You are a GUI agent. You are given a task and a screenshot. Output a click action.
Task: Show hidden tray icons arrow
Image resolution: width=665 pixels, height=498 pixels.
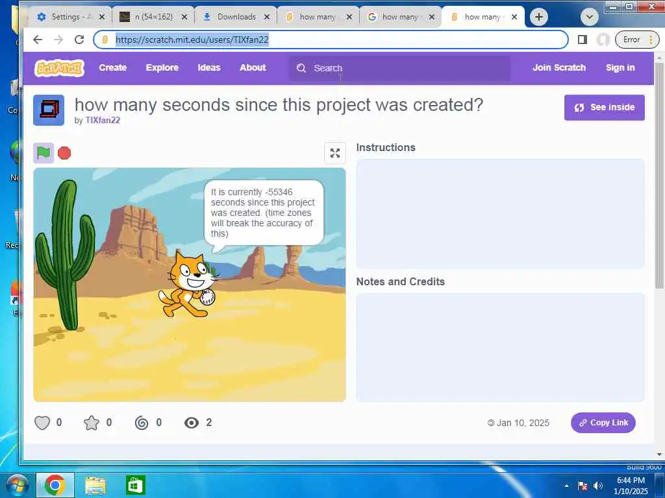[x=566, y=486]
